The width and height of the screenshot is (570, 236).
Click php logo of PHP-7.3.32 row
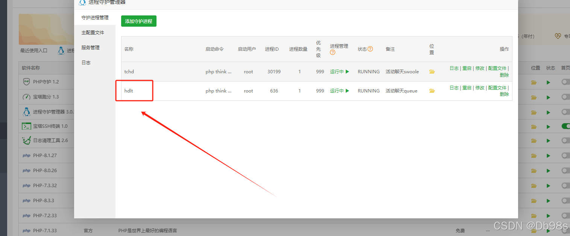click(x=26, y=186)
